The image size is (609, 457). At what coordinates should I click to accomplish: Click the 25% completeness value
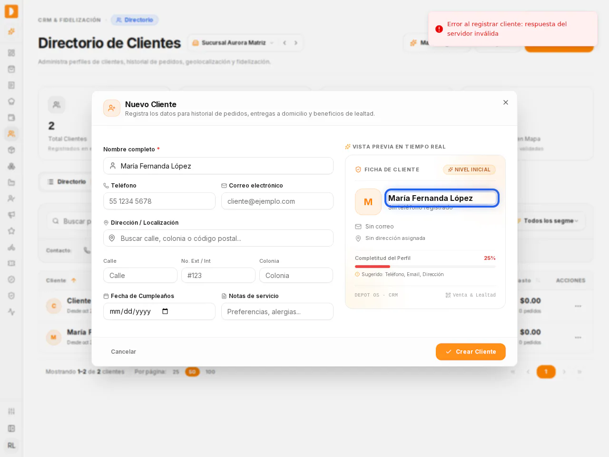[x=490, y=258]
